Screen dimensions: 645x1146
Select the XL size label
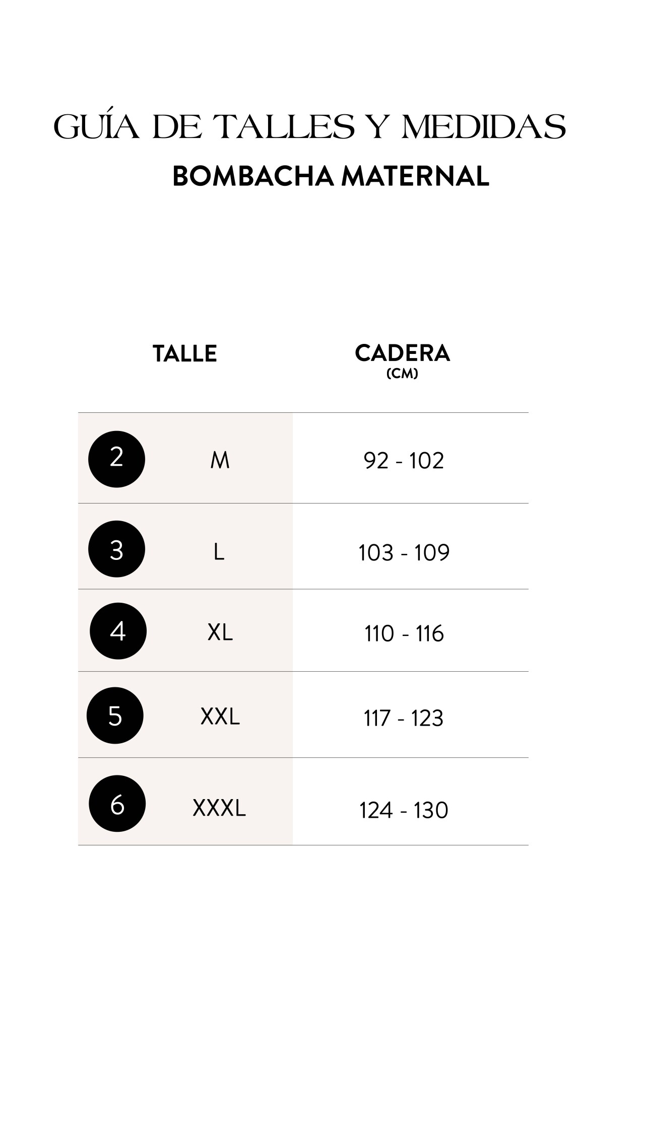point(220,632)
